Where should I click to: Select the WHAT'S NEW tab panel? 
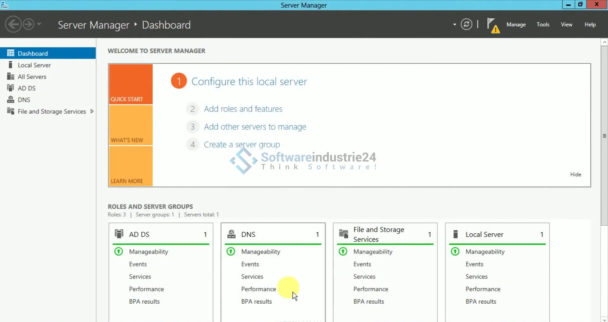pyautogui.click(x=130, y=125)
